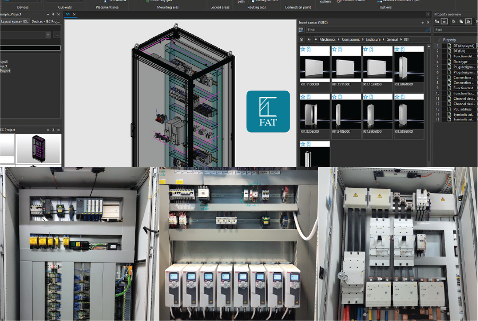This screenshot has width=478, height=321.
Task: Click the Placement area ribbon group label
Action: click(107, 7)
